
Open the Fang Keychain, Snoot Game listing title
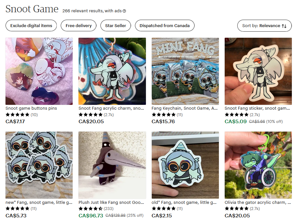184,108
